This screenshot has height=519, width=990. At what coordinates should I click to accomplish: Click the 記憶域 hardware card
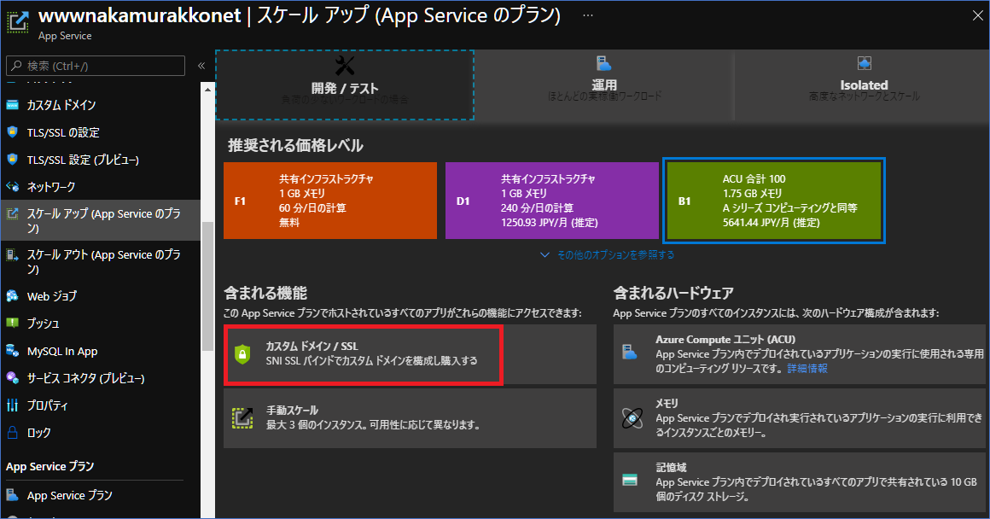point(800,481)
